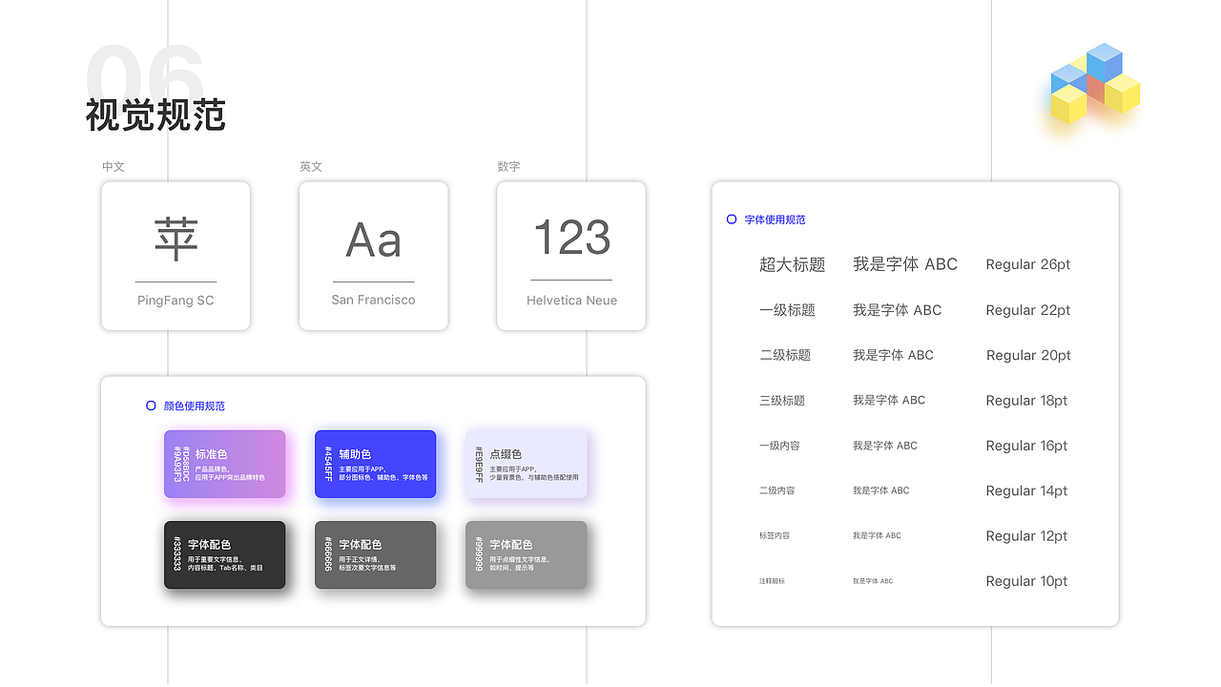Screen dimensions: 1221x687
Task: Click the 一级标题 row label
Action: [787, 310]
